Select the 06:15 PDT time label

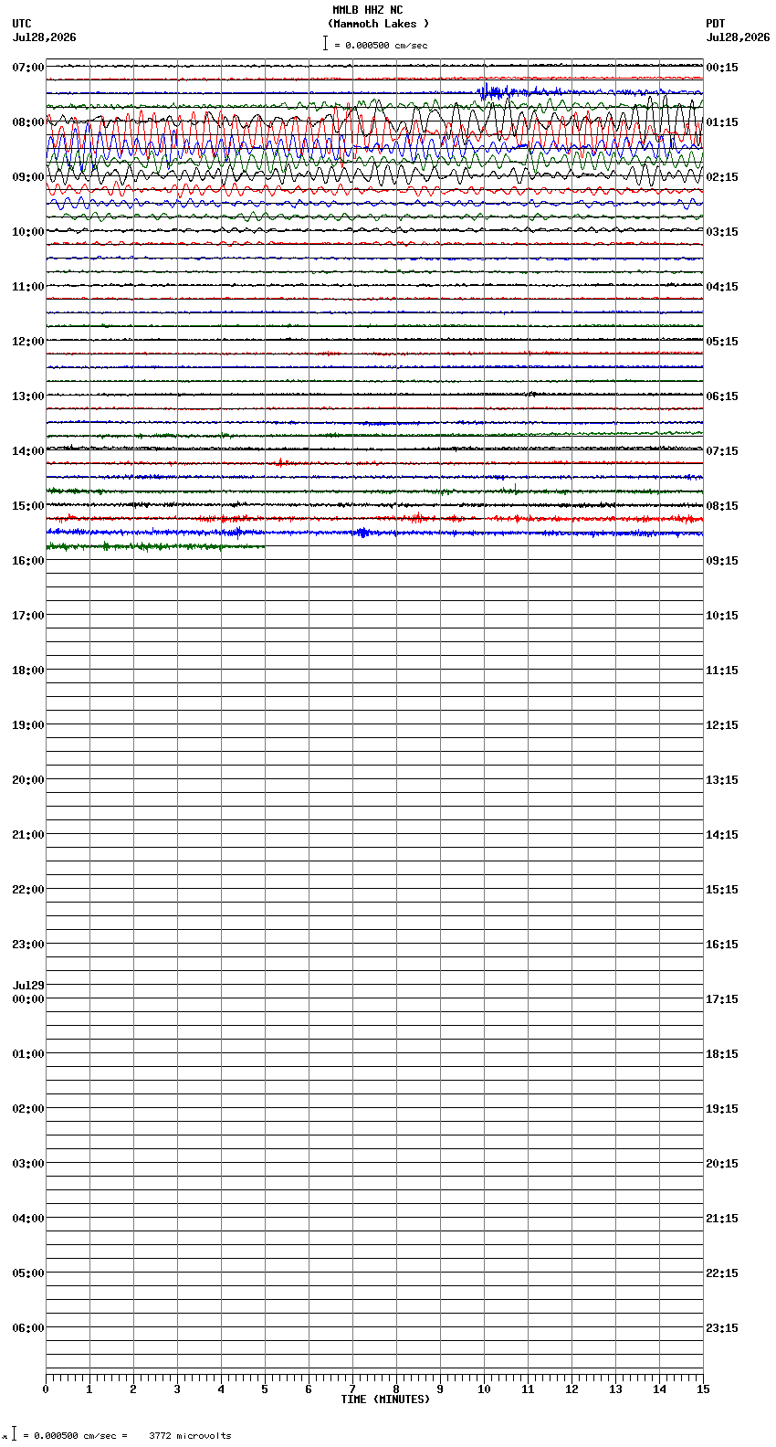point(722,396)
